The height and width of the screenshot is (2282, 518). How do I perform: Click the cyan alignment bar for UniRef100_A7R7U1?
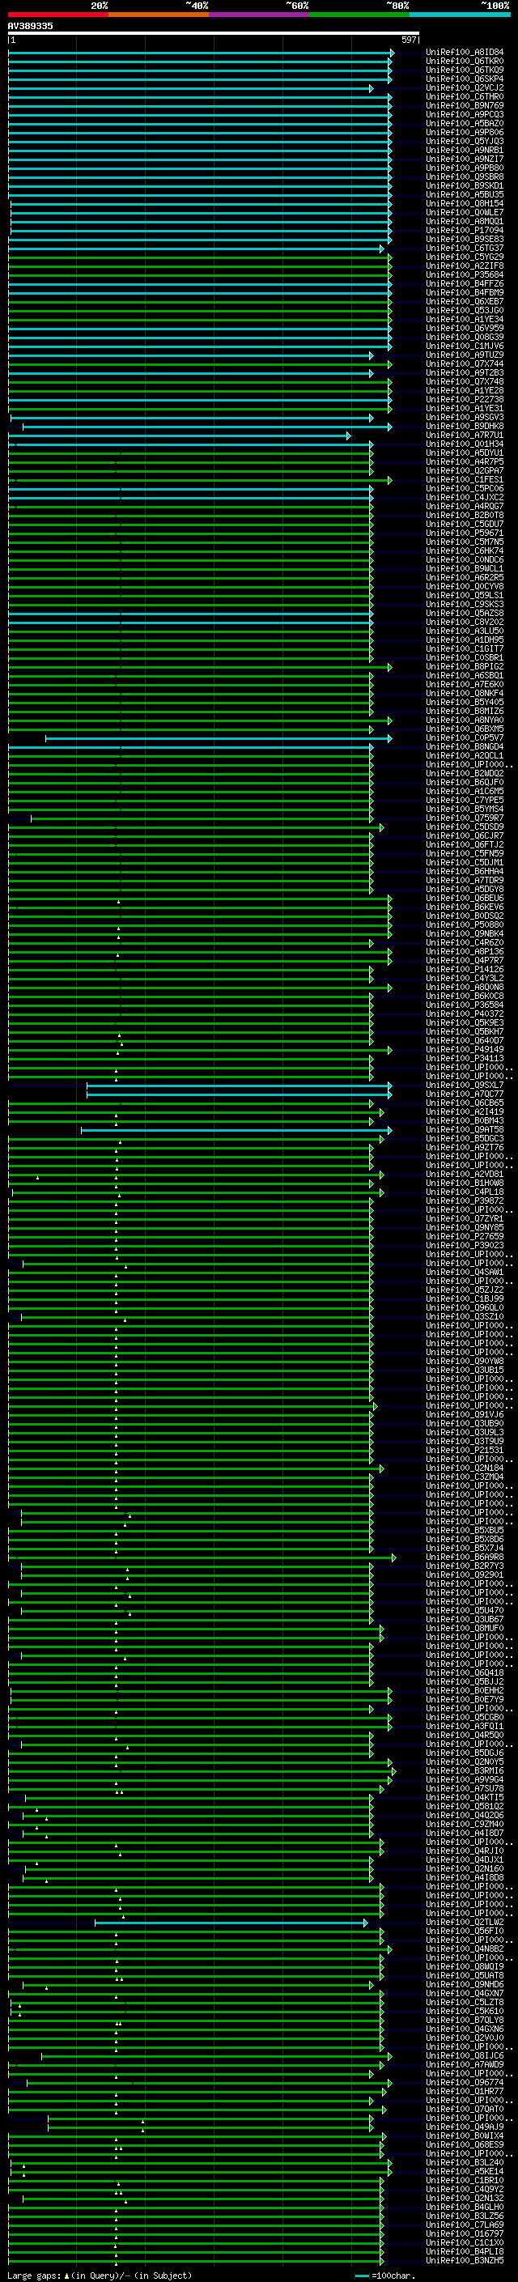[179, 436]
